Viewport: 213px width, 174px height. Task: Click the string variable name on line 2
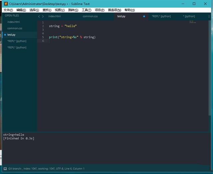[x=54, y=26]
